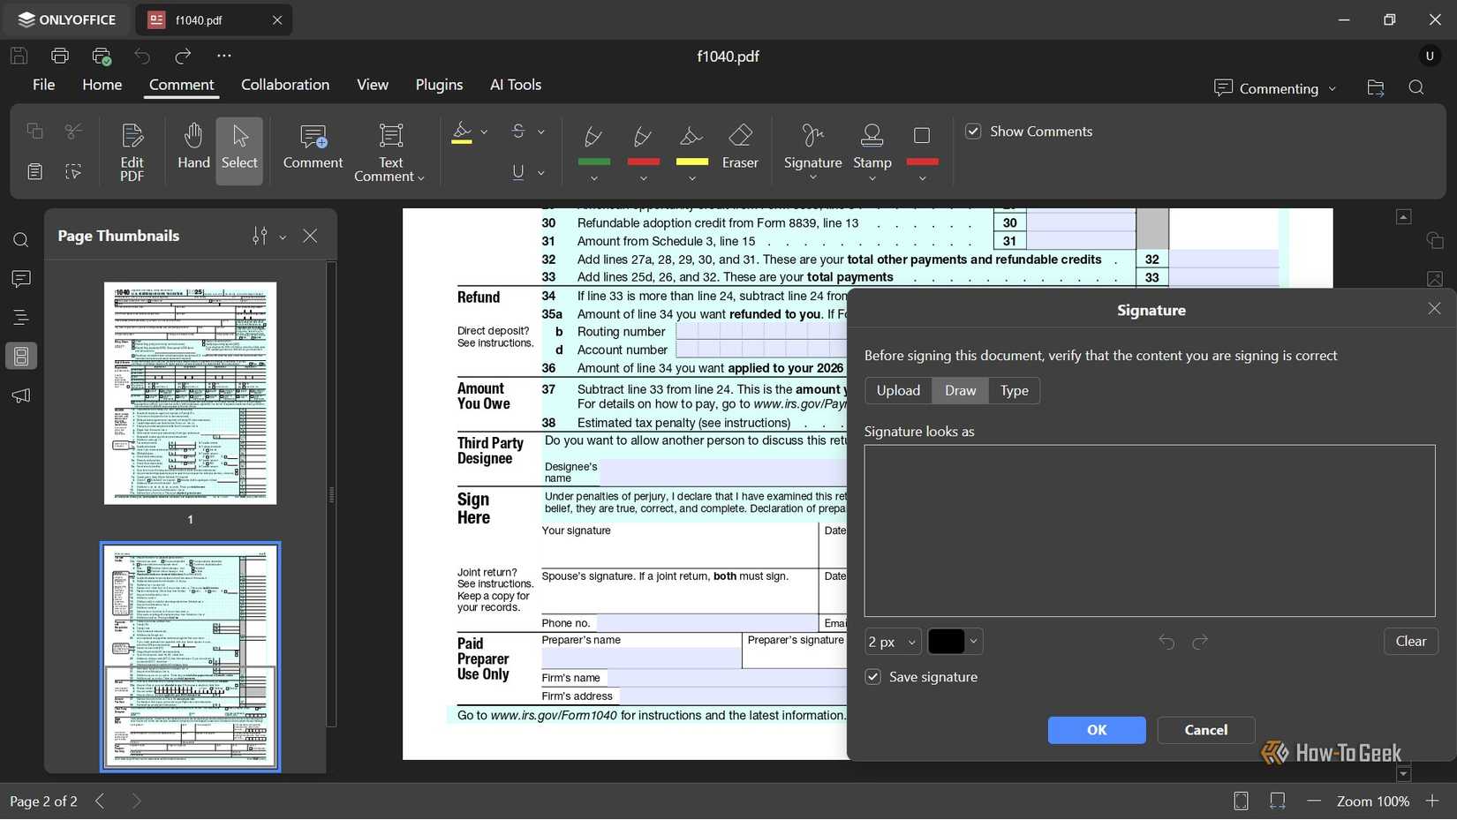Open the black signature color swatch
This screenshot has height=820, width=1457.
pos(954,642)
